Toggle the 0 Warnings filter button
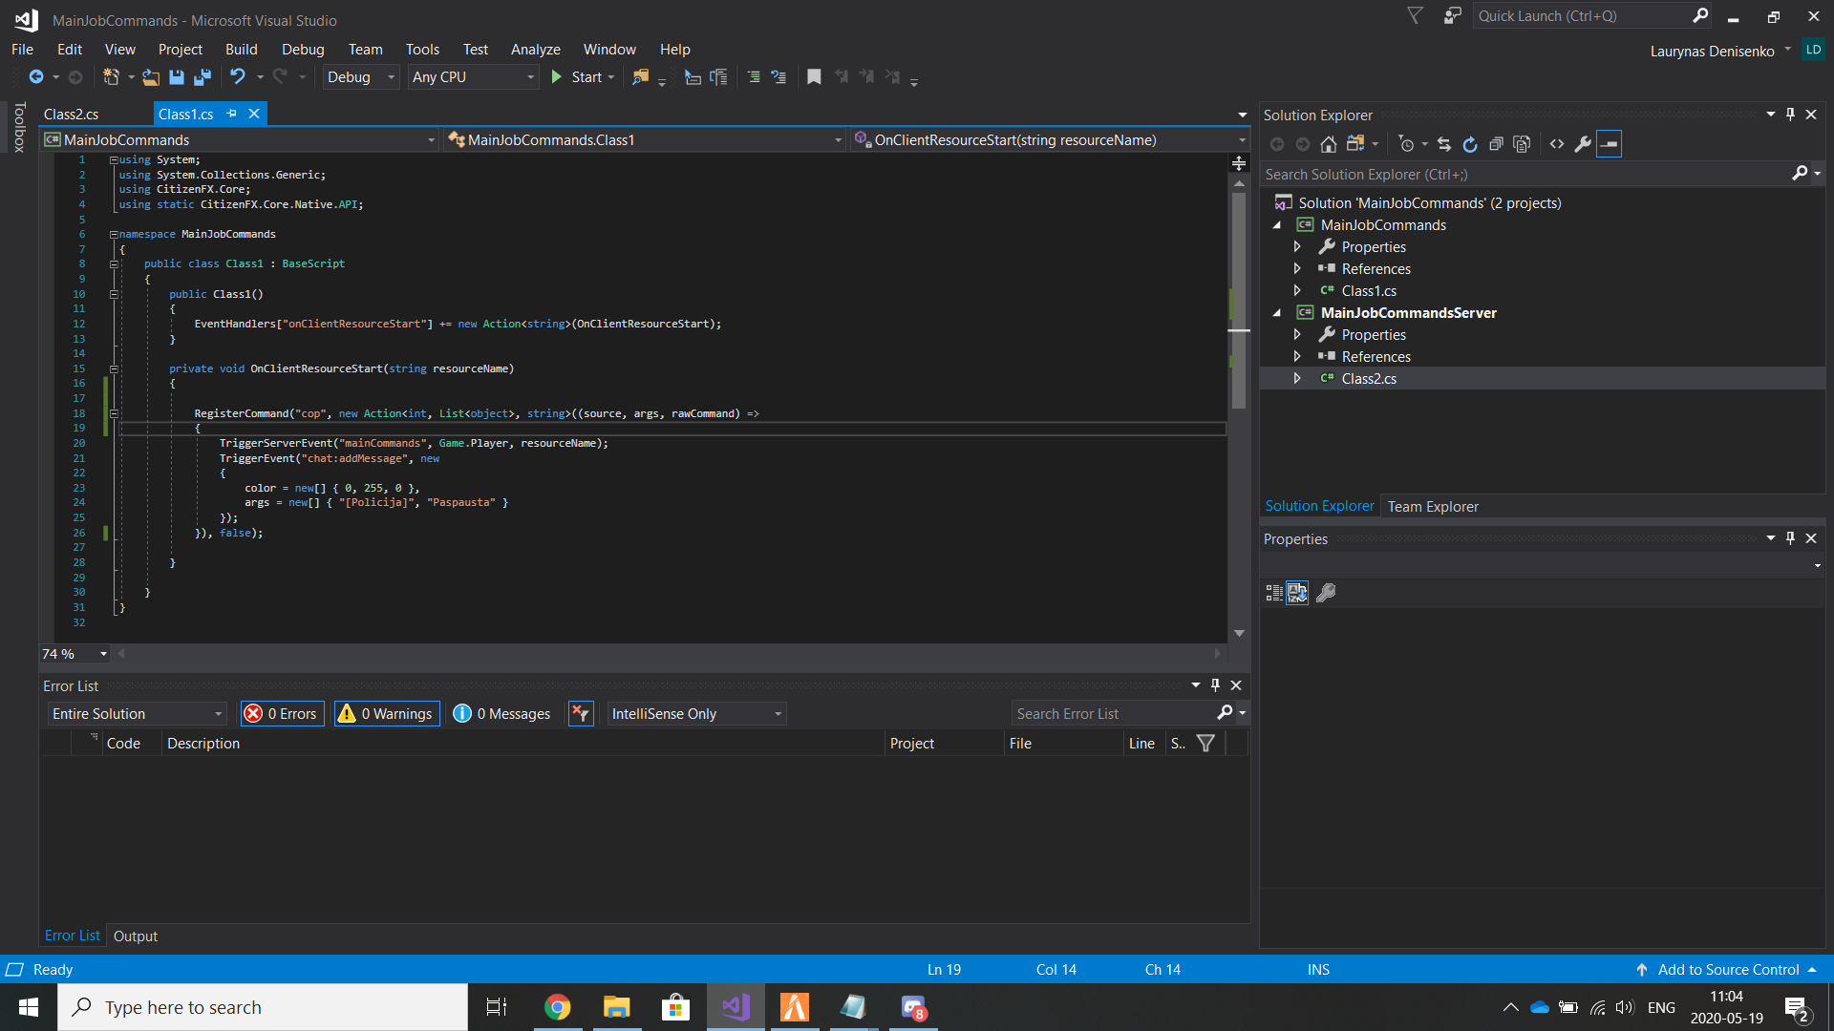The image size is (1834, 1031). (386, 713)
